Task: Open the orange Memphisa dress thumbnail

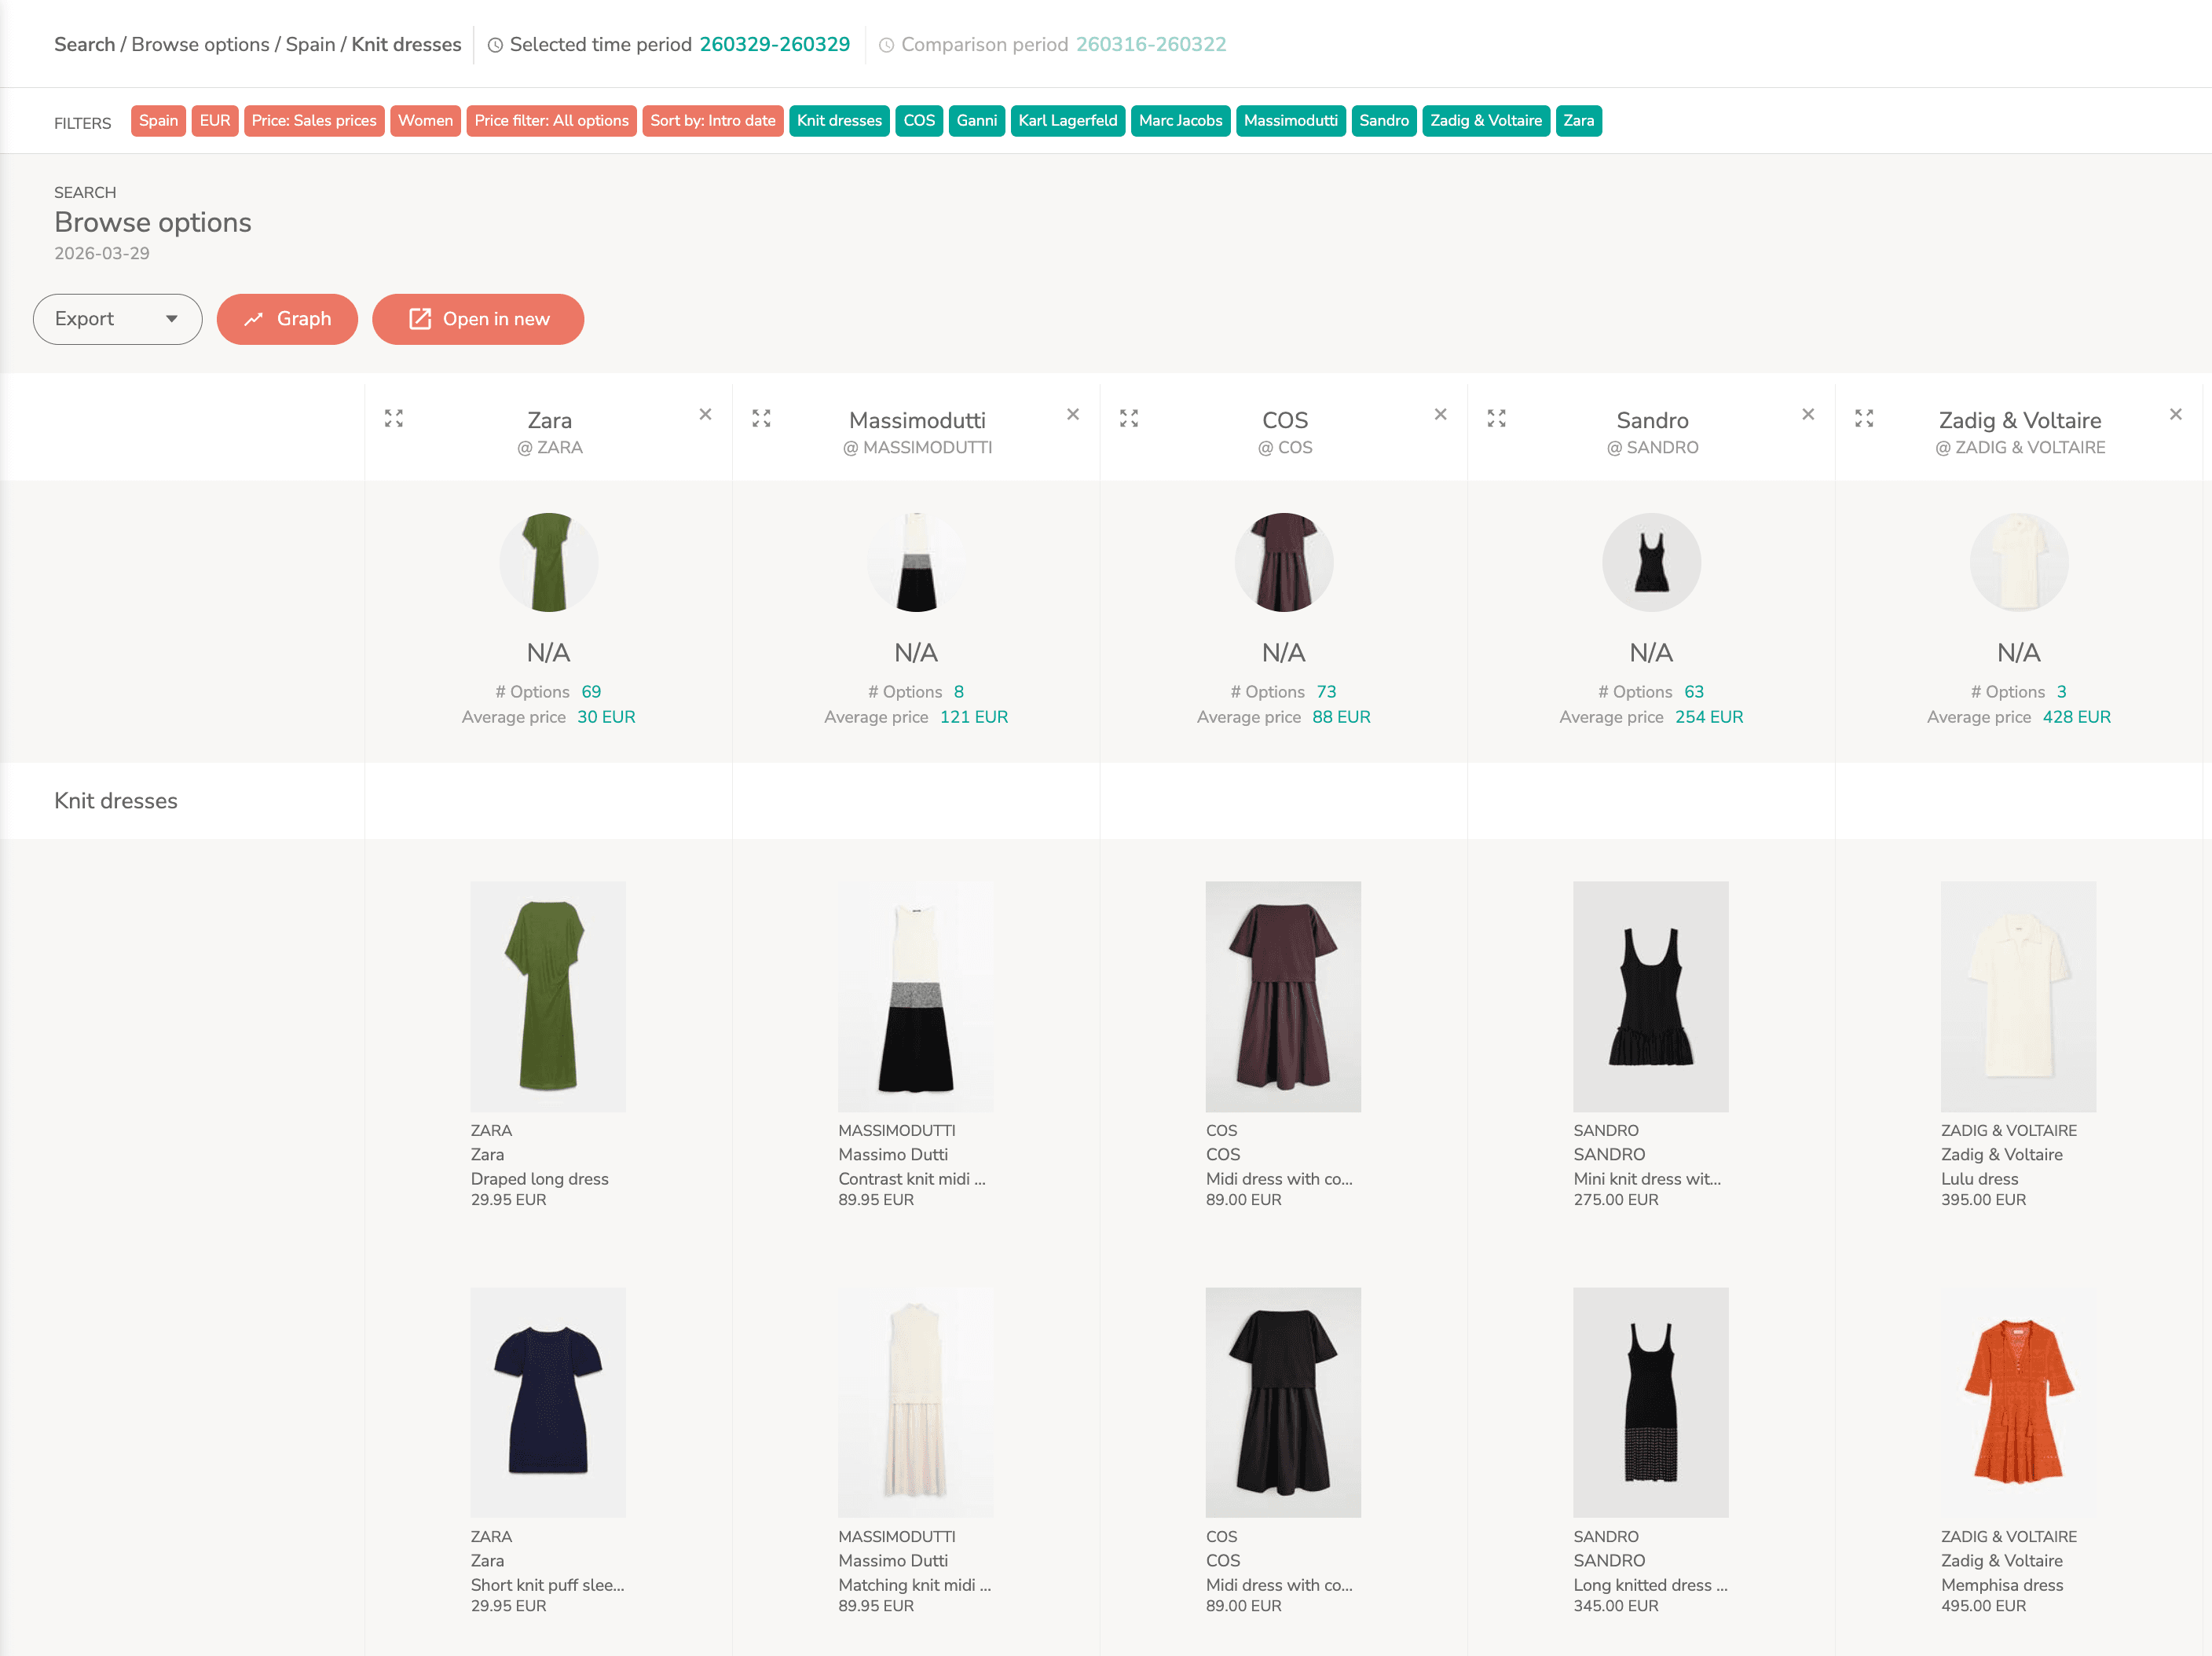Action: (2018, 1402)
